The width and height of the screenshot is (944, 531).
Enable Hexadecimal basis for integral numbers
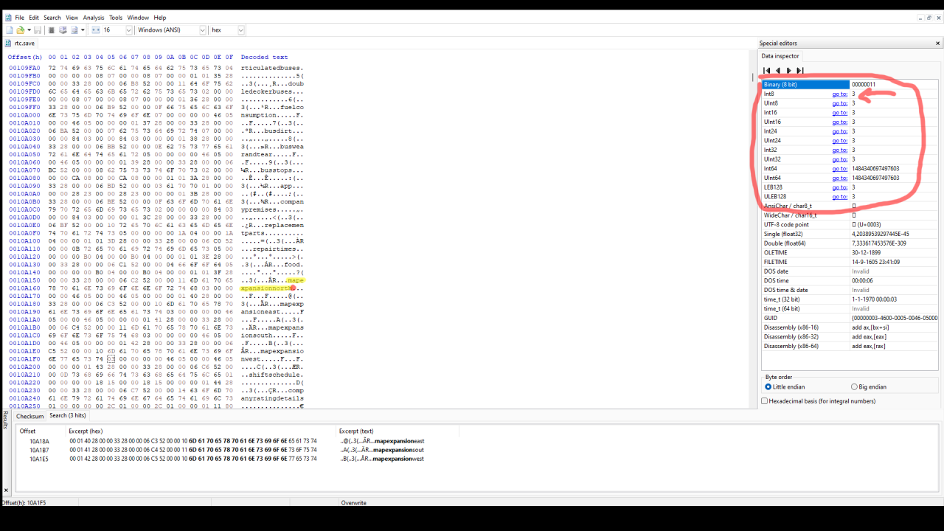tap(765, 401)
